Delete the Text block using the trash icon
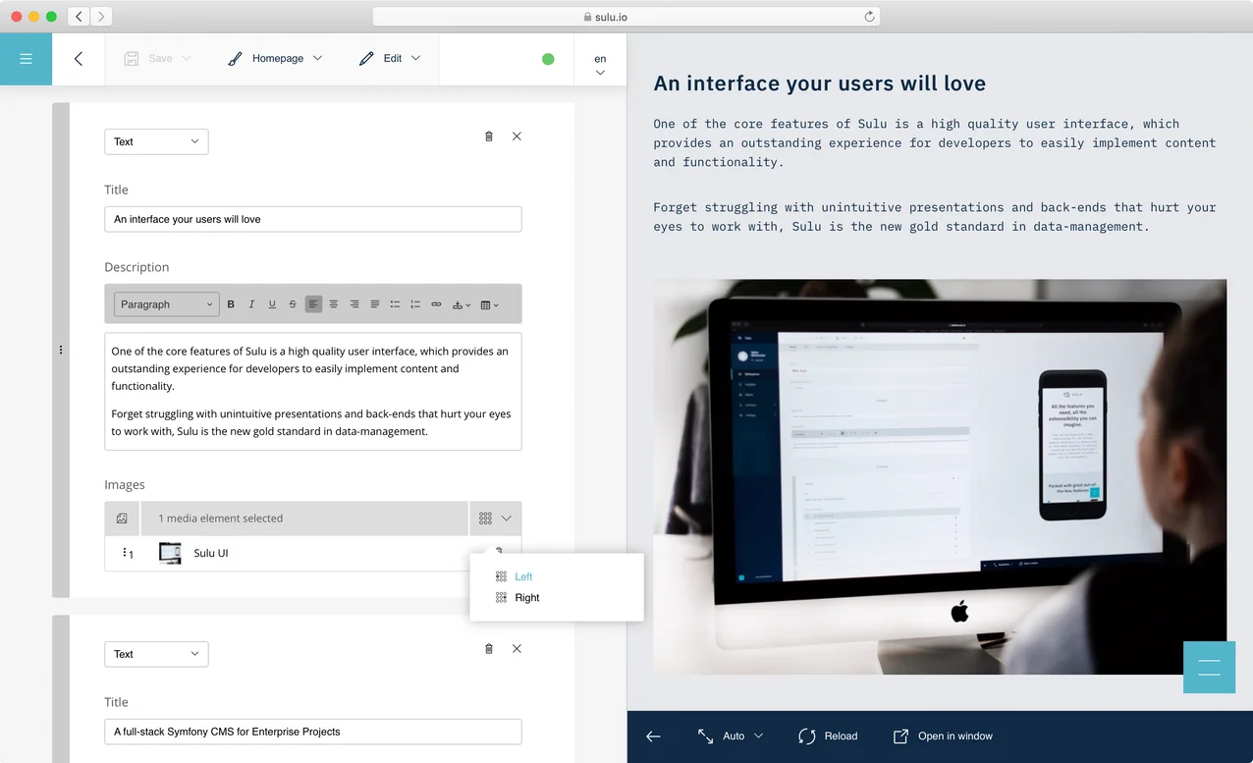The width and height of the screenshot is (1253, 763). point(488,136)
